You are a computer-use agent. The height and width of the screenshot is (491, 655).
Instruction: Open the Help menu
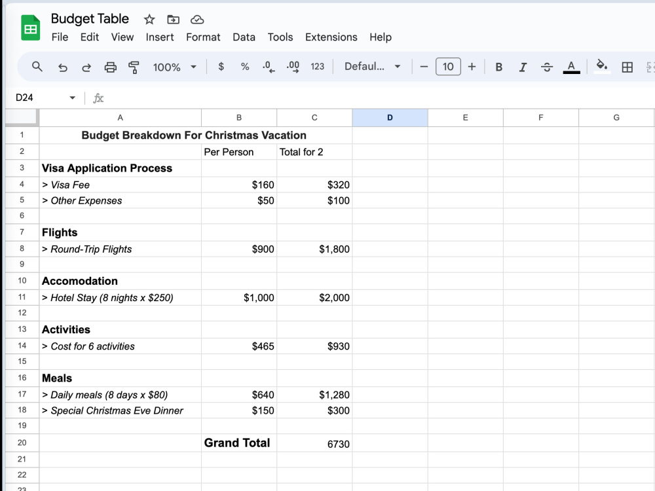click(x=381, y=37)
